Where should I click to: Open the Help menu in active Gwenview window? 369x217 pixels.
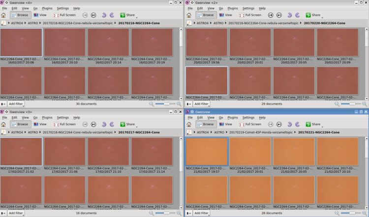click(262, 117)
